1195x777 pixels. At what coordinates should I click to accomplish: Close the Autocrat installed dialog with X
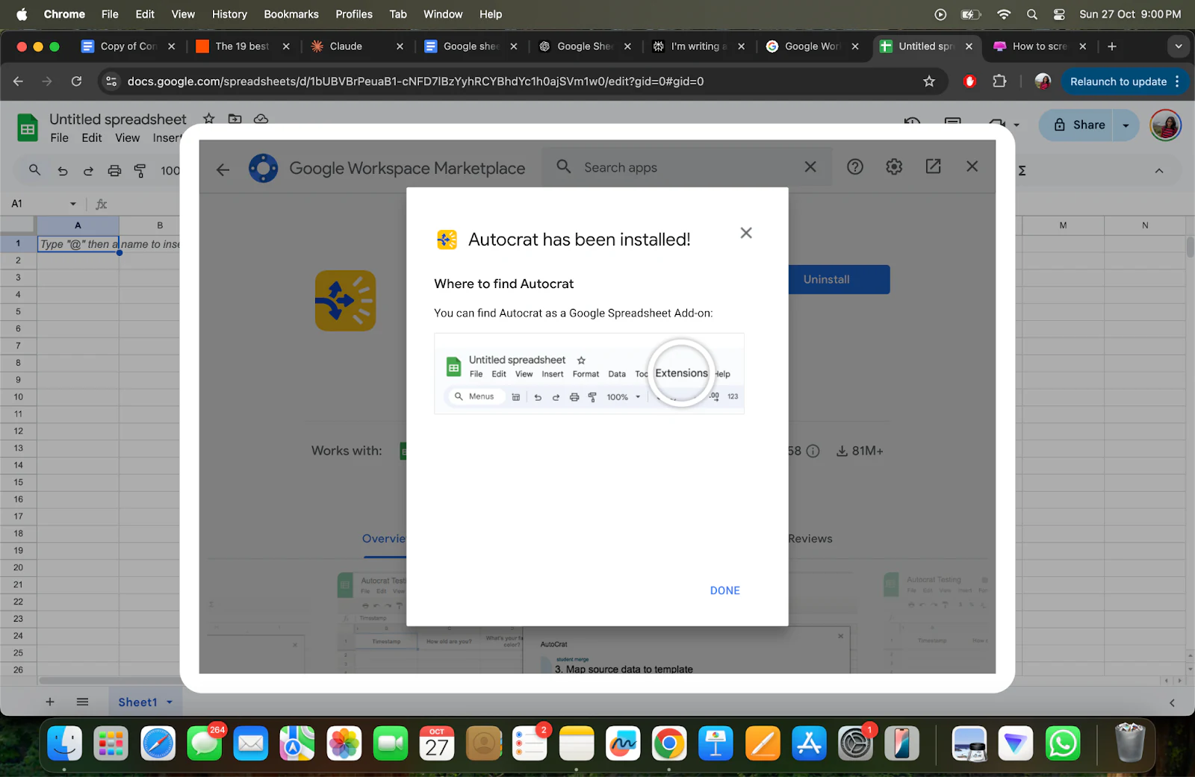point(745,233)
